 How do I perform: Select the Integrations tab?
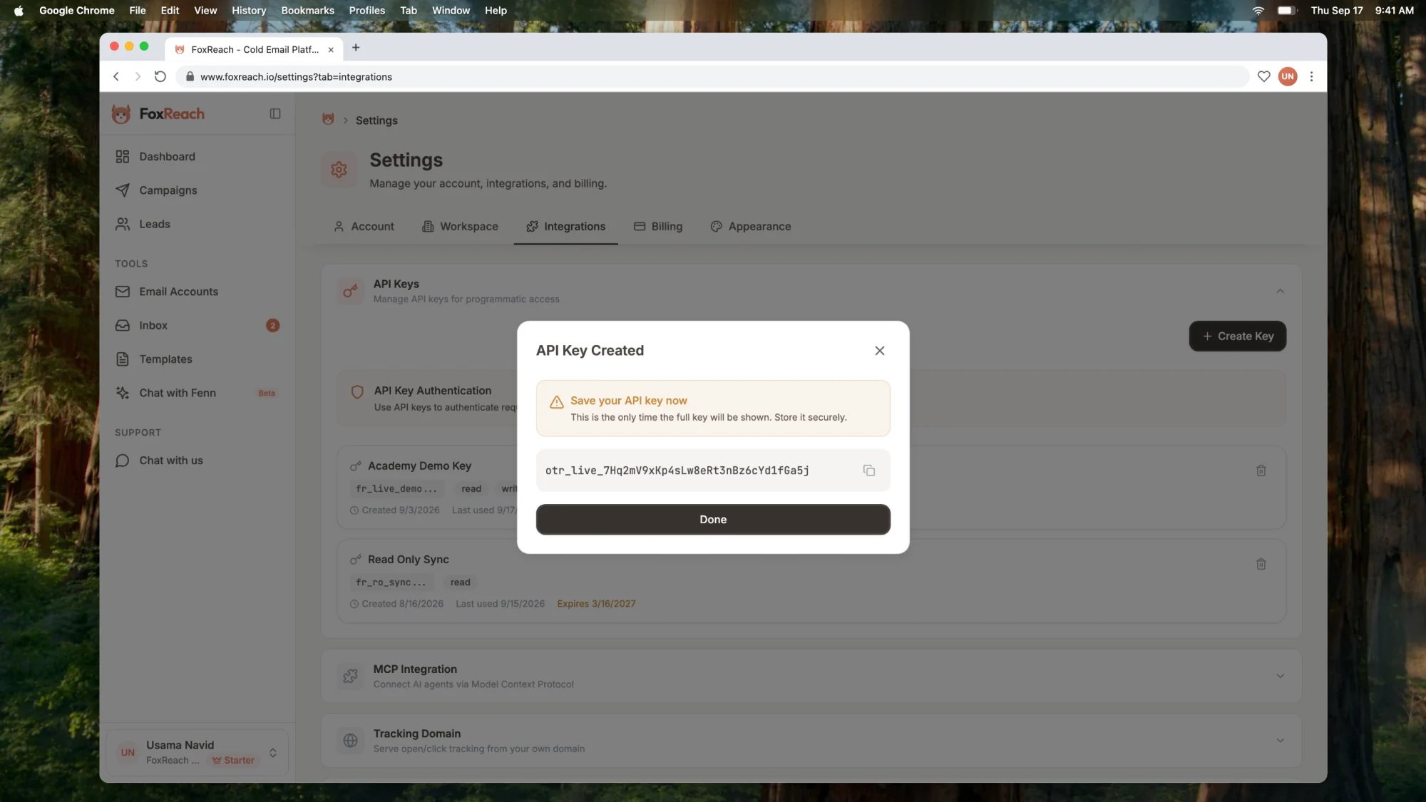tap(565, 227)
